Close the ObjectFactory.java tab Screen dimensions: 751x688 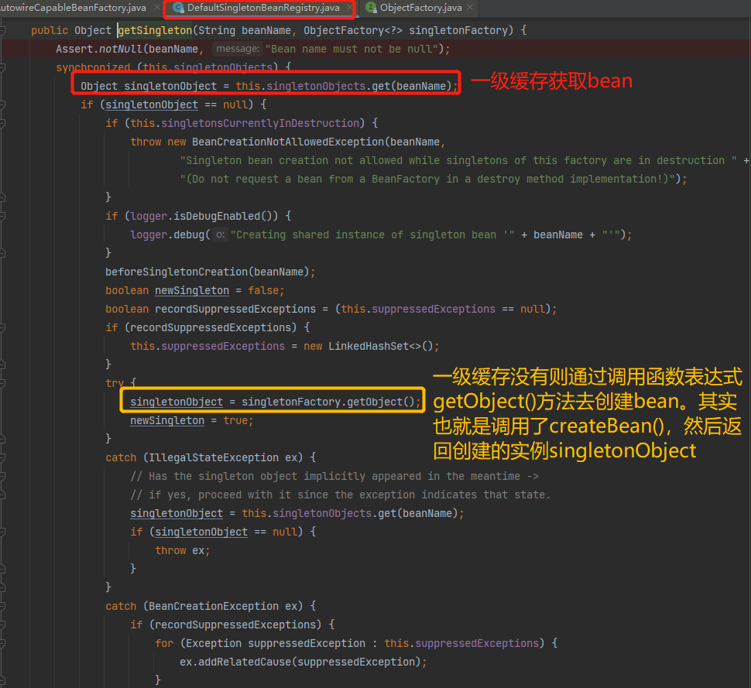point(470,7)
